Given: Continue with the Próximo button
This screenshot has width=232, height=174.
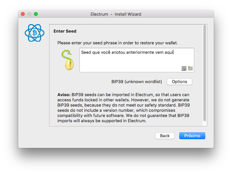Looking at the screenshot, I should [x=192, y=136].
